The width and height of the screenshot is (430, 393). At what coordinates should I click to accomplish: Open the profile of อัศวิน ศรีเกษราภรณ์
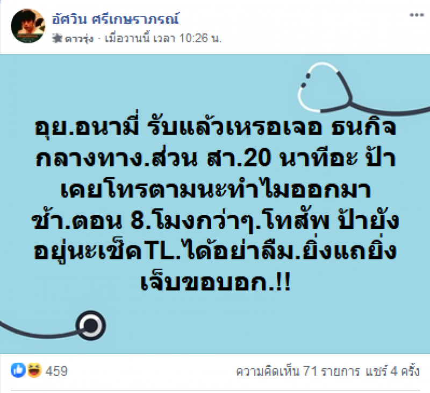coord(116,19)
